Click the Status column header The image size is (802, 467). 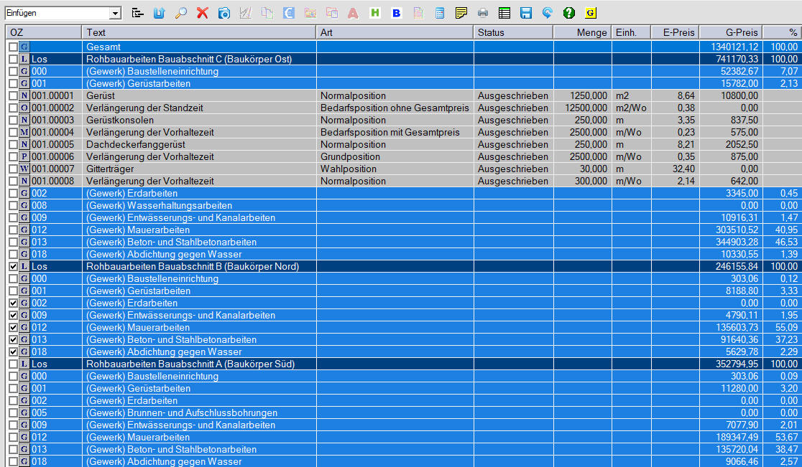point(514,33)
